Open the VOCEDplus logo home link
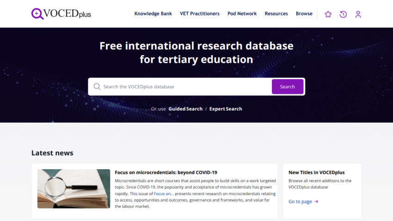The height and width of the screenshot is (221, 393). pyautogui.click(x=61, y=13)
